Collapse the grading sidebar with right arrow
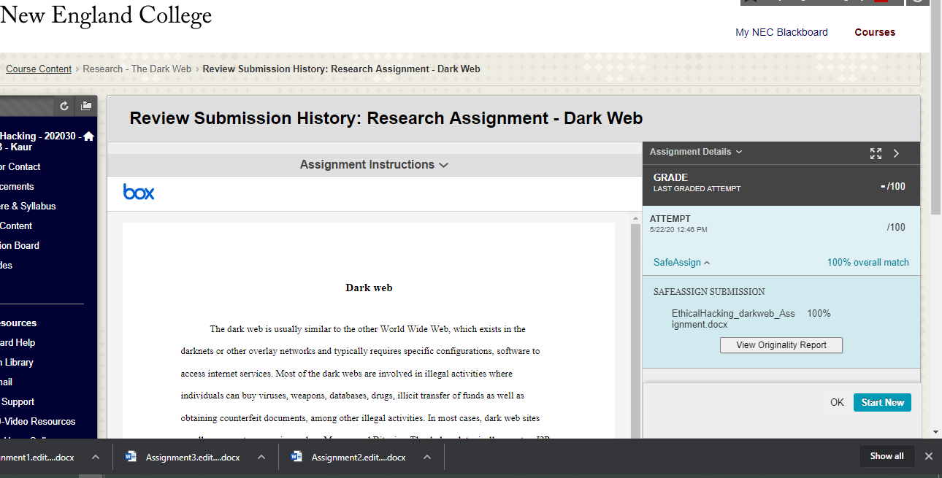942x478 pixels. point(897,153)
